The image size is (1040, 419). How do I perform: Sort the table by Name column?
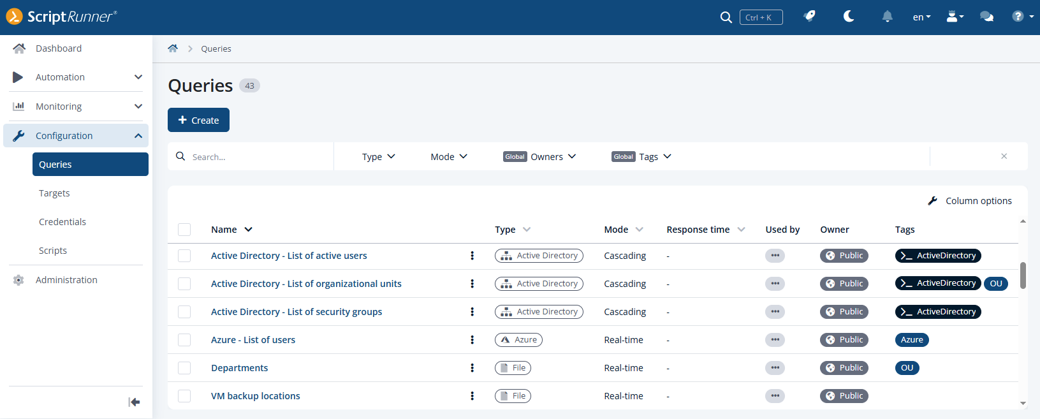231,230
